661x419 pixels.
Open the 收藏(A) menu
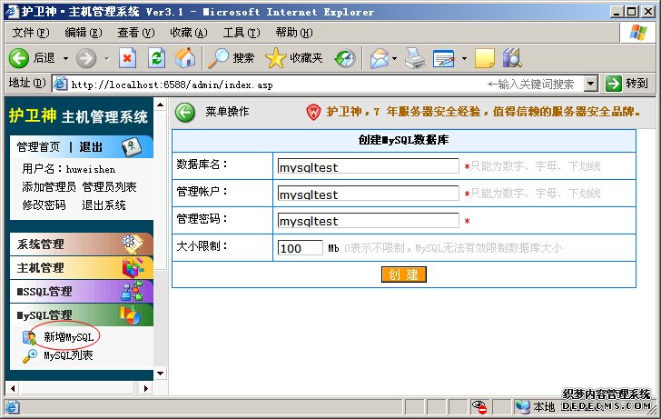point(189,33)
